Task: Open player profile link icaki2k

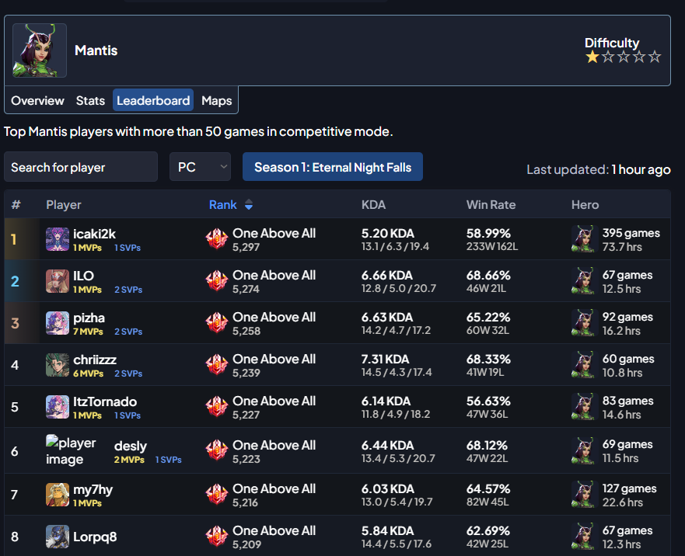Action: point(94,234)
